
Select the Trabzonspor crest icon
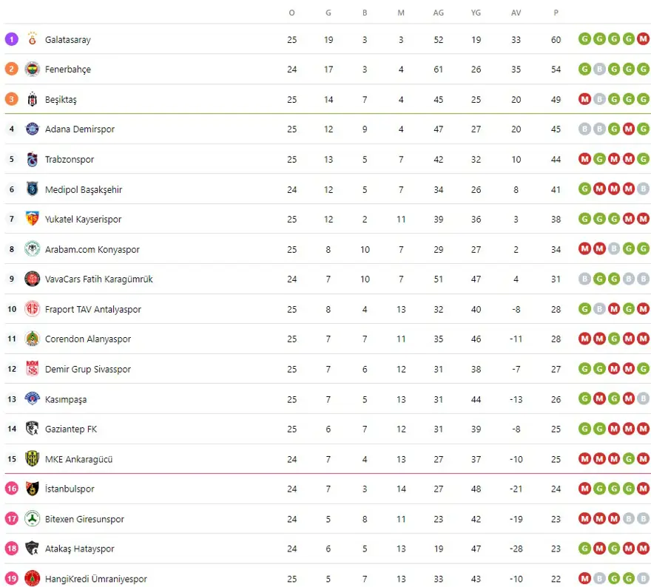coord(32,160)
